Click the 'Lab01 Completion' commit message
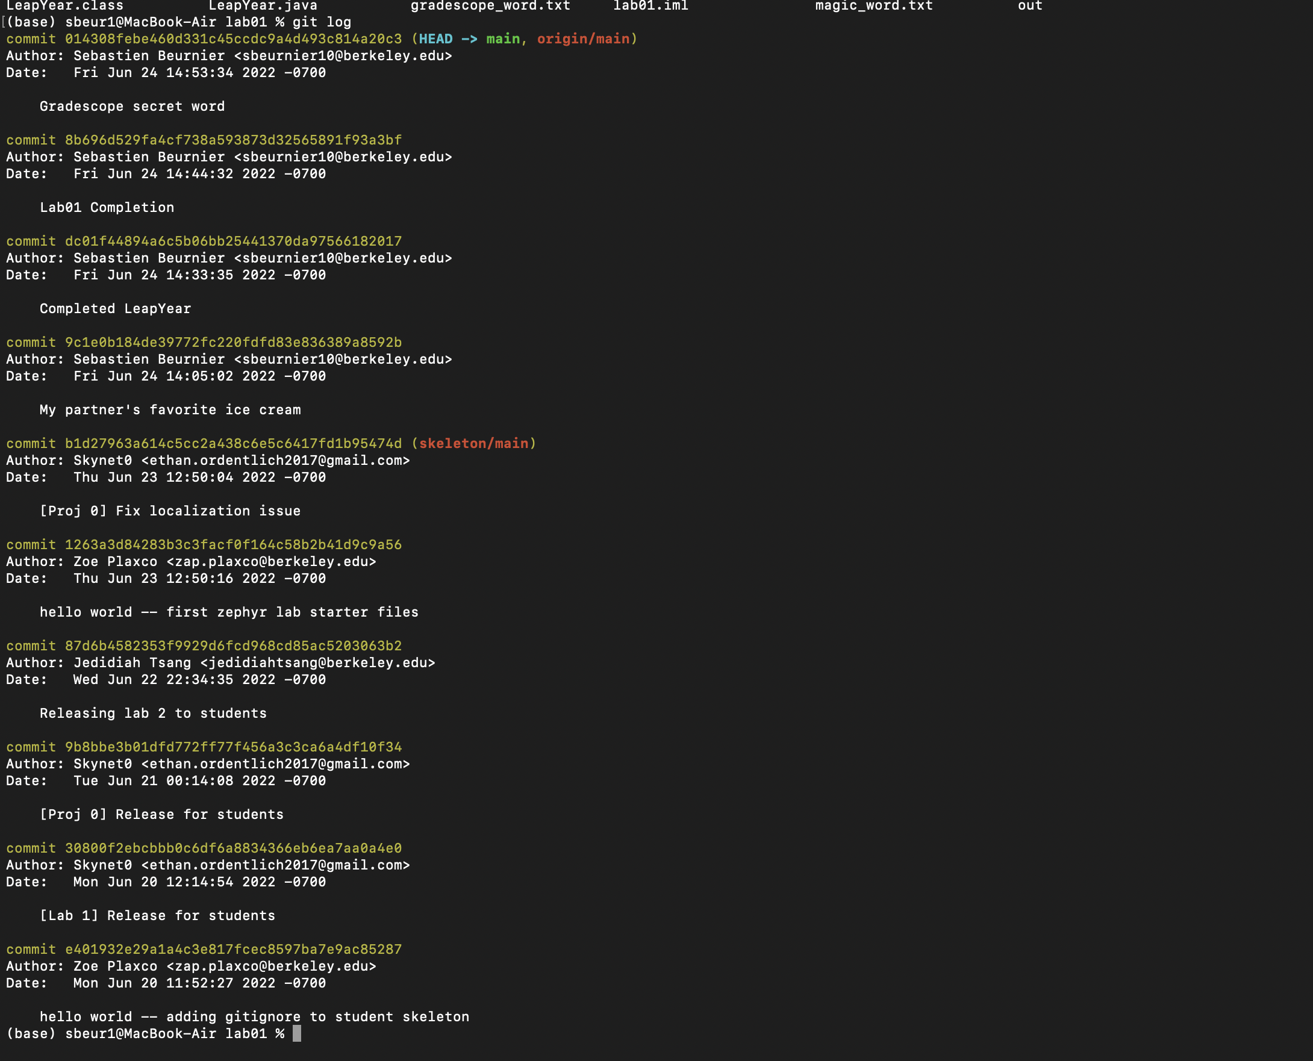Viewport: 1313px width, 1061px height. (x=107, y=208)
